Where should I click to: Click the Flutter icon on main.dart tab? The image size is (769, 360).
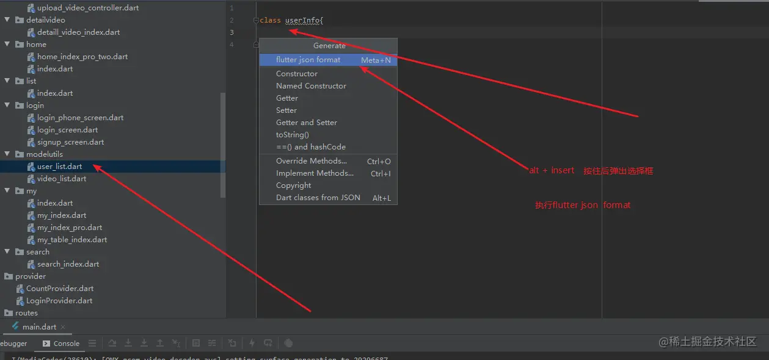15,326
